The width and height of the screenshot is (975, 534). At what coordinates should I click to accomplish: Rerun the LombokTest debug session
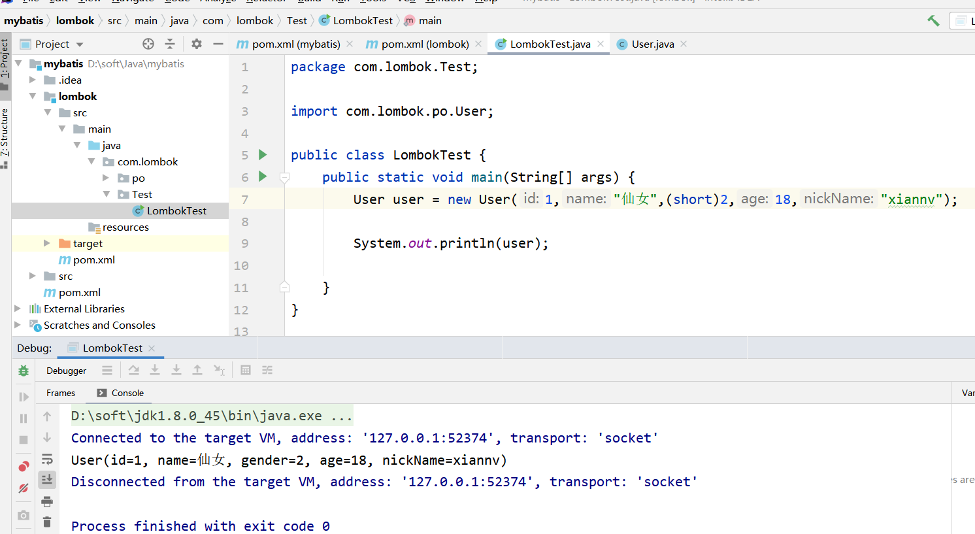pos(24,371)
